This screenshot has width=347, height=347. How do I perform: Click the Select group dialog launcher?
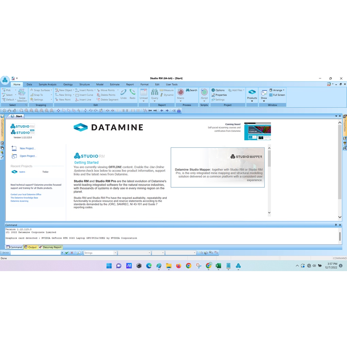coord(26,105)
